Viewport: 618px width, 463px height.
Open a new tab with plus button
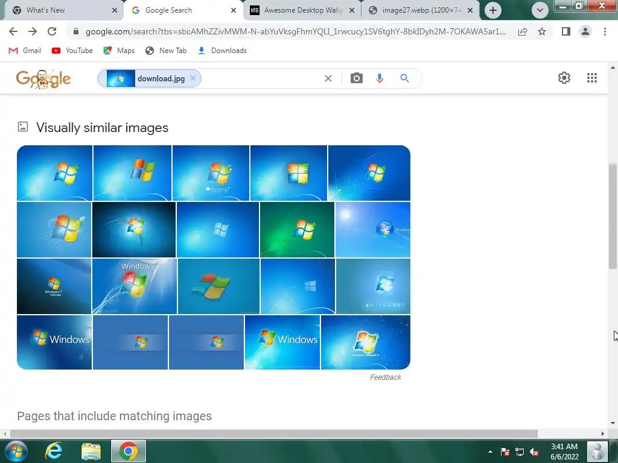tap(492, 10)
